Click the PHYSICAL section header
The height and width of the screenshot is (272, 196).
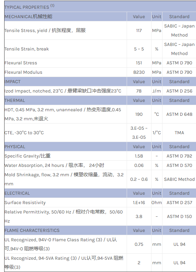coord(15,147)
